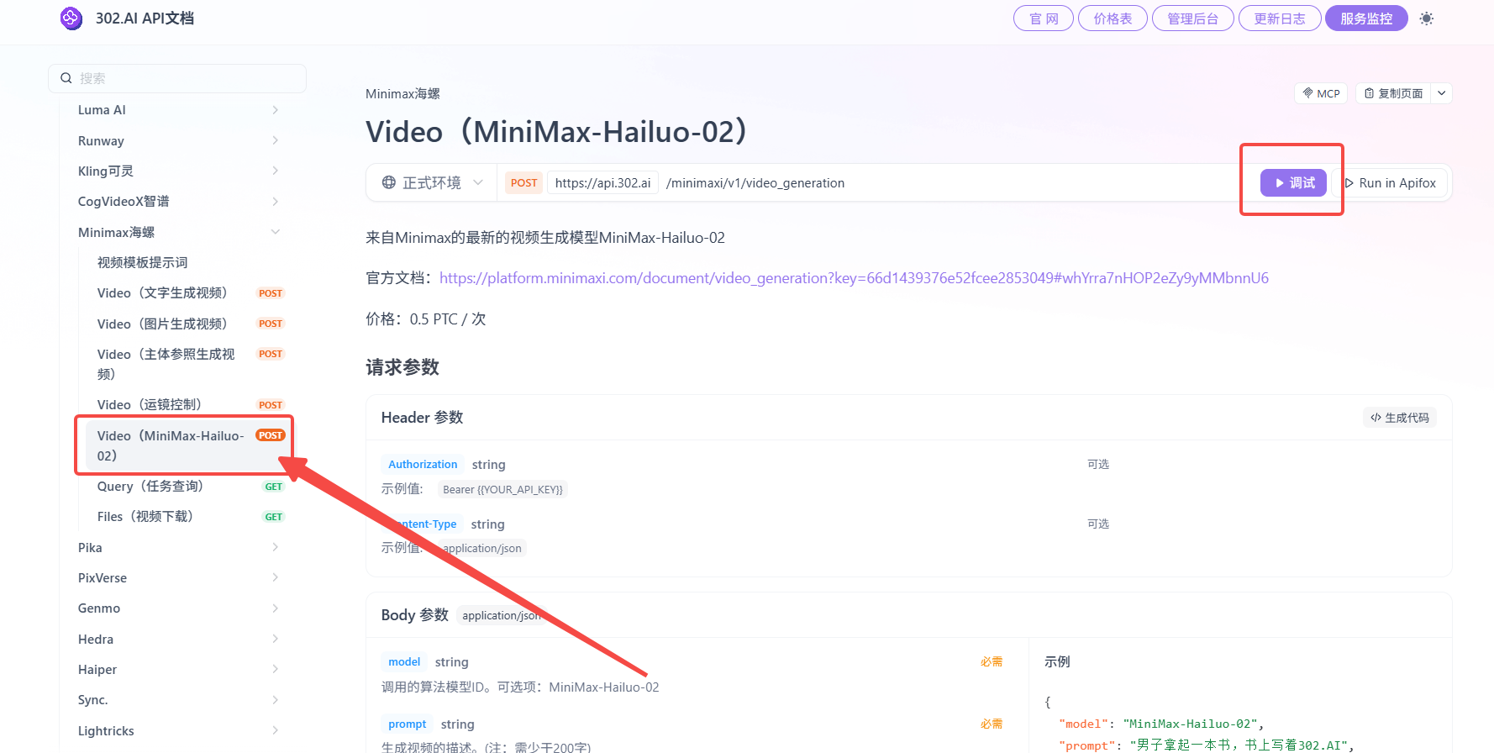Click the 调试 debug button

point(1293,182)
